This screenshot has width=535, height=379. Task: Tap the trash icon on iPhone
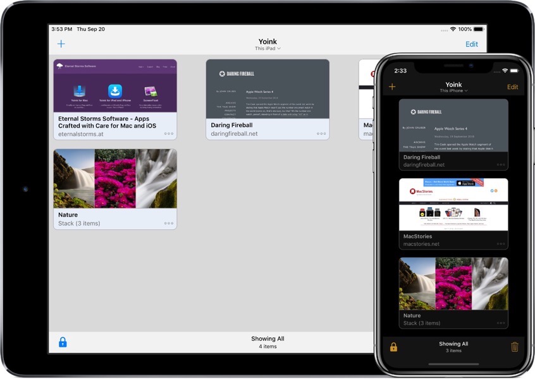click(x=515, y=347)
